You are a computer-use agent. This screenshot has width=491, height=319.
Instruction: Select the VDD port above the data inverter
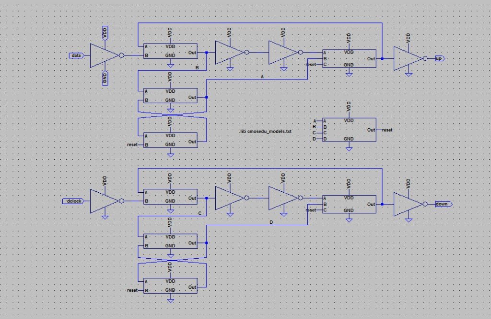point(105,33)
